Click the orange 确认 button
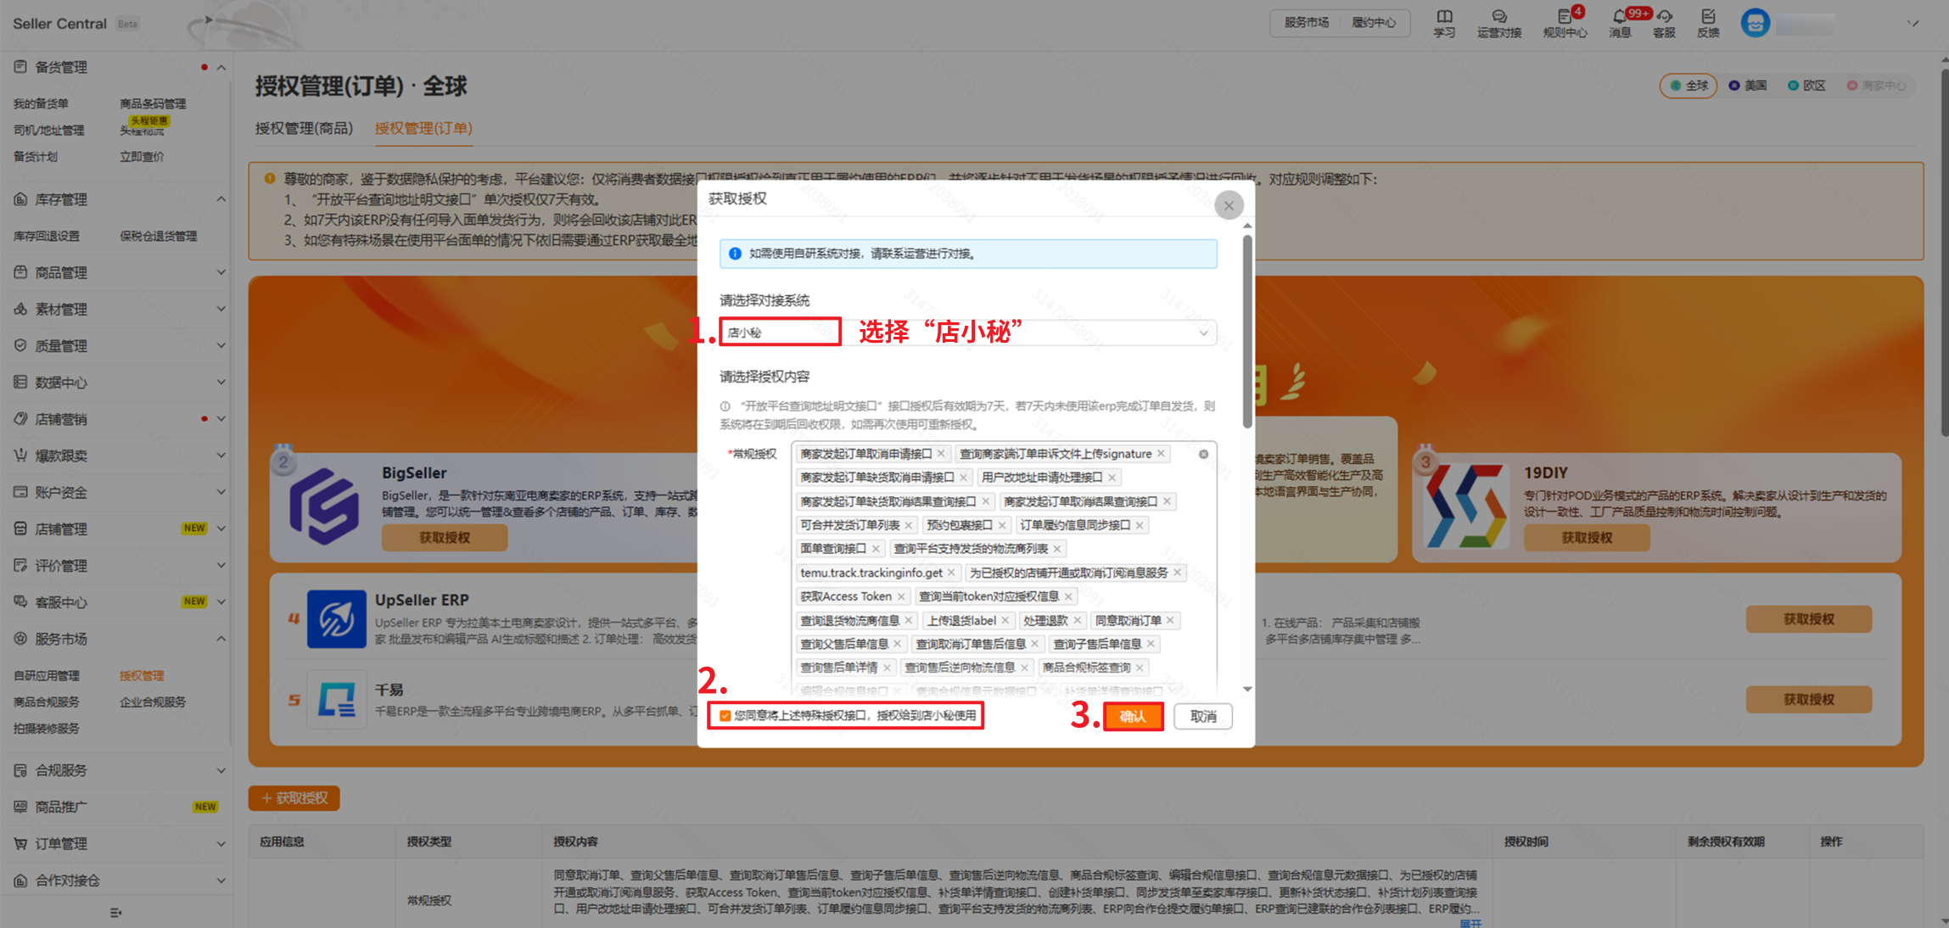 pos(1133,717)
